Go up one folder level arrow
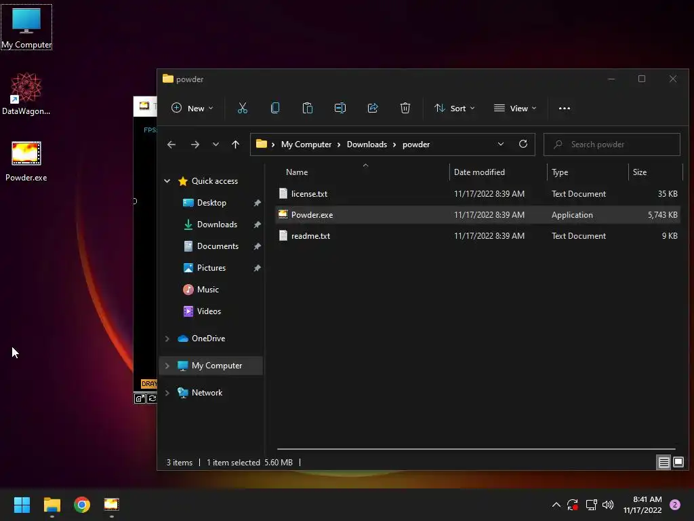The image size is (694, 521). (x=235, y=144)
